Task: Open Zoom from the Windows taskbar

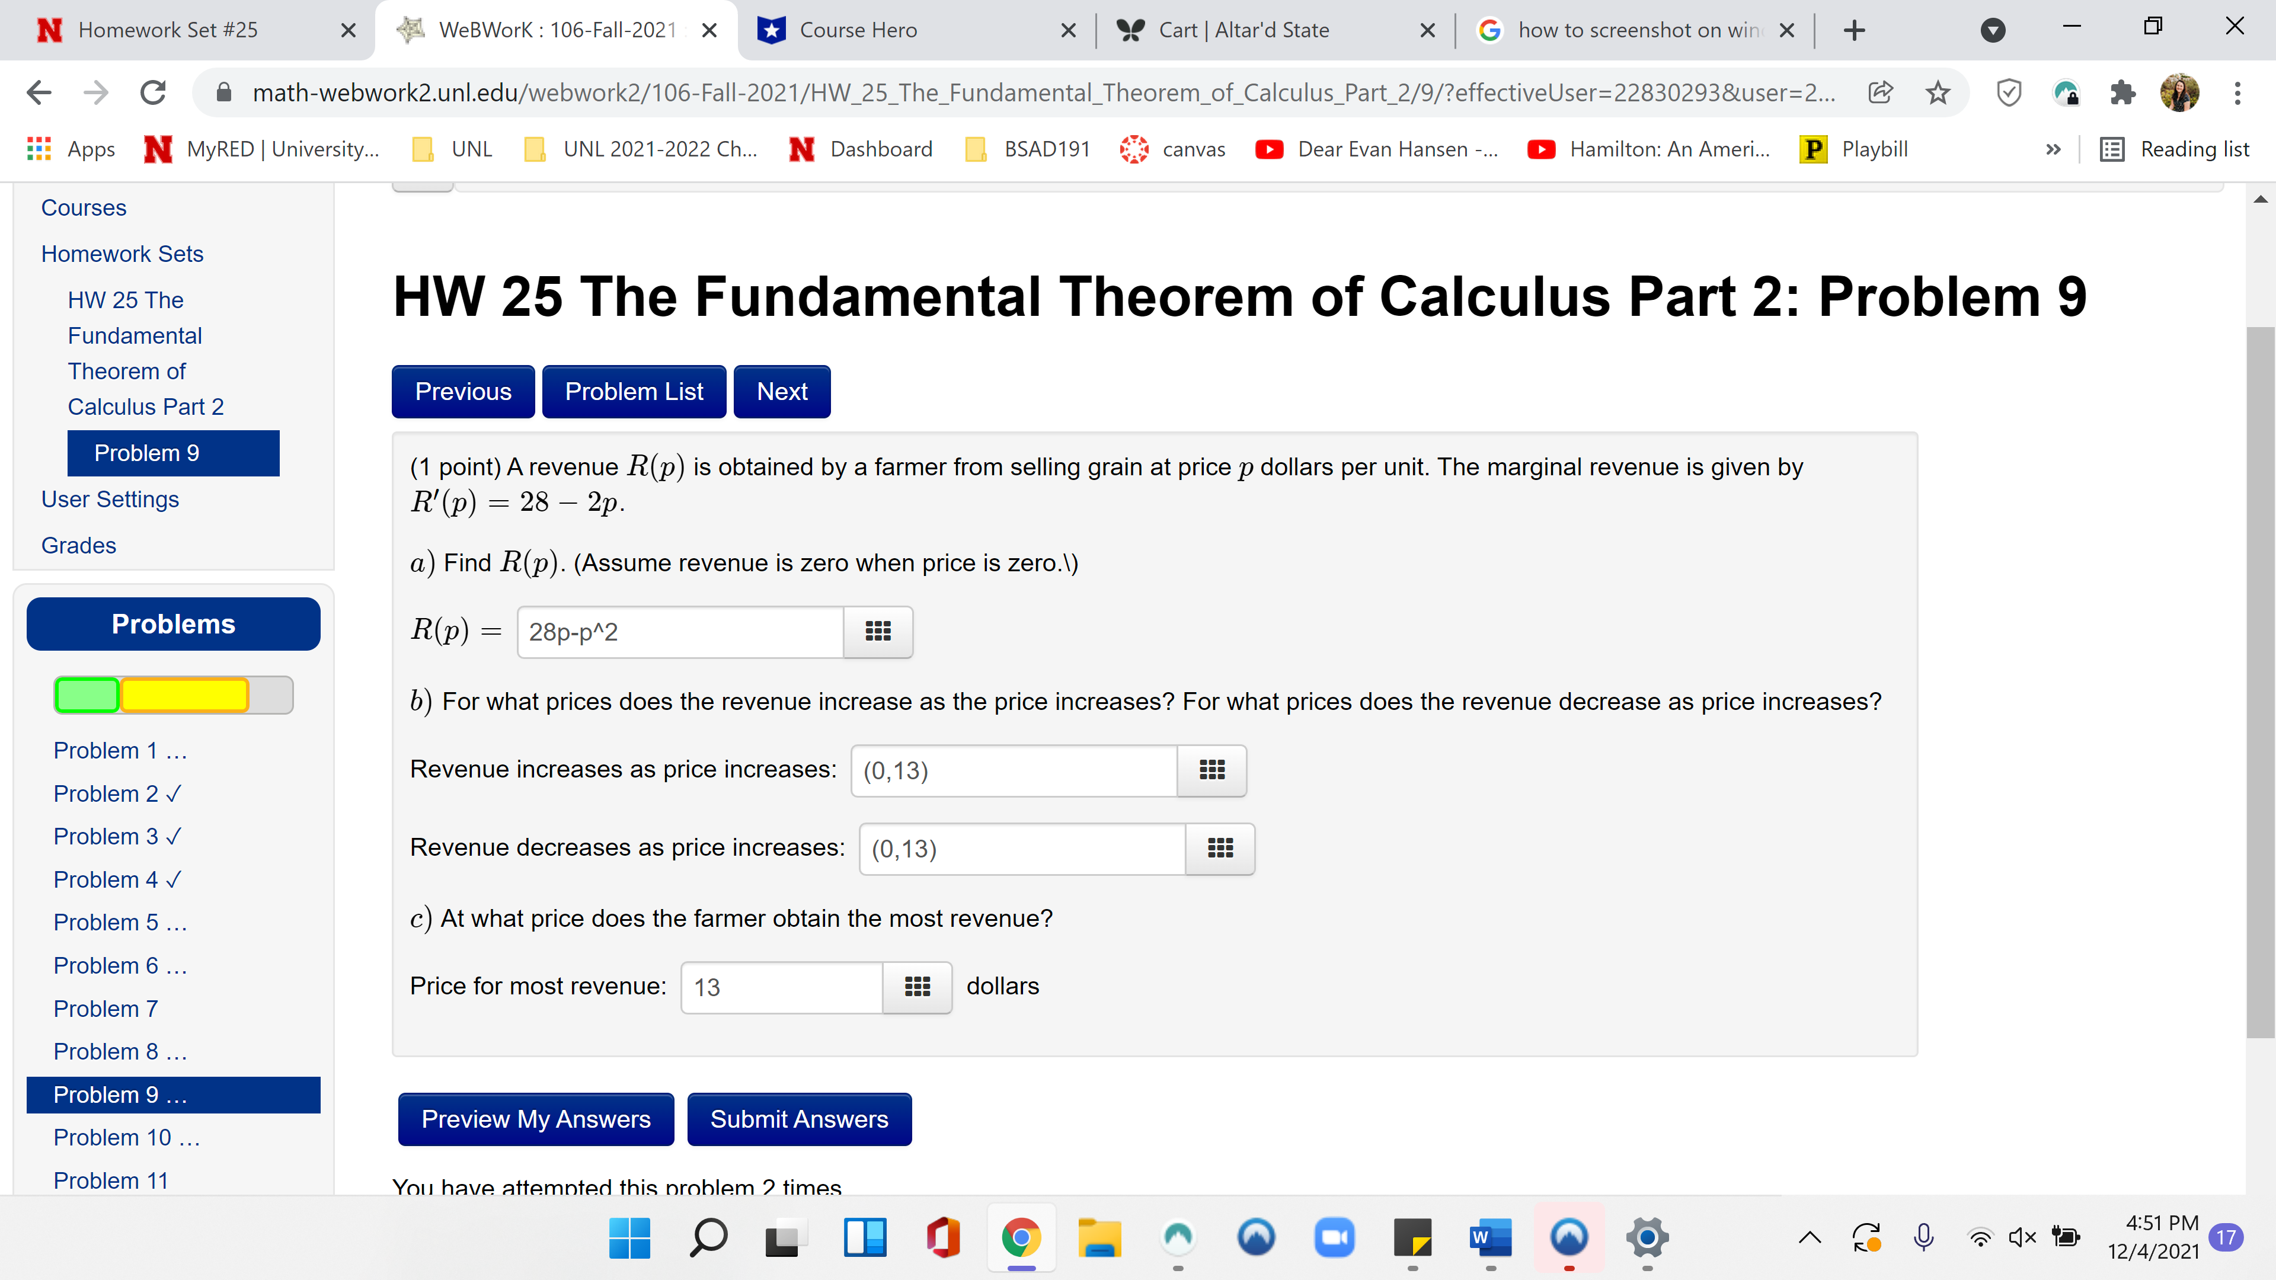Action: [x=1333, y=1237]
